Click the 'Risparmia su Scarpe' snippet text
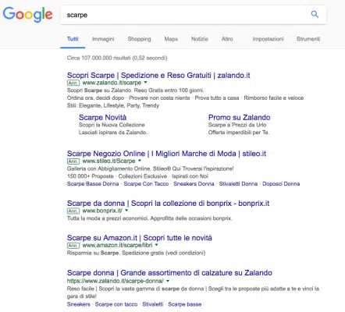The image size is (345, 312). coord(136,253)
